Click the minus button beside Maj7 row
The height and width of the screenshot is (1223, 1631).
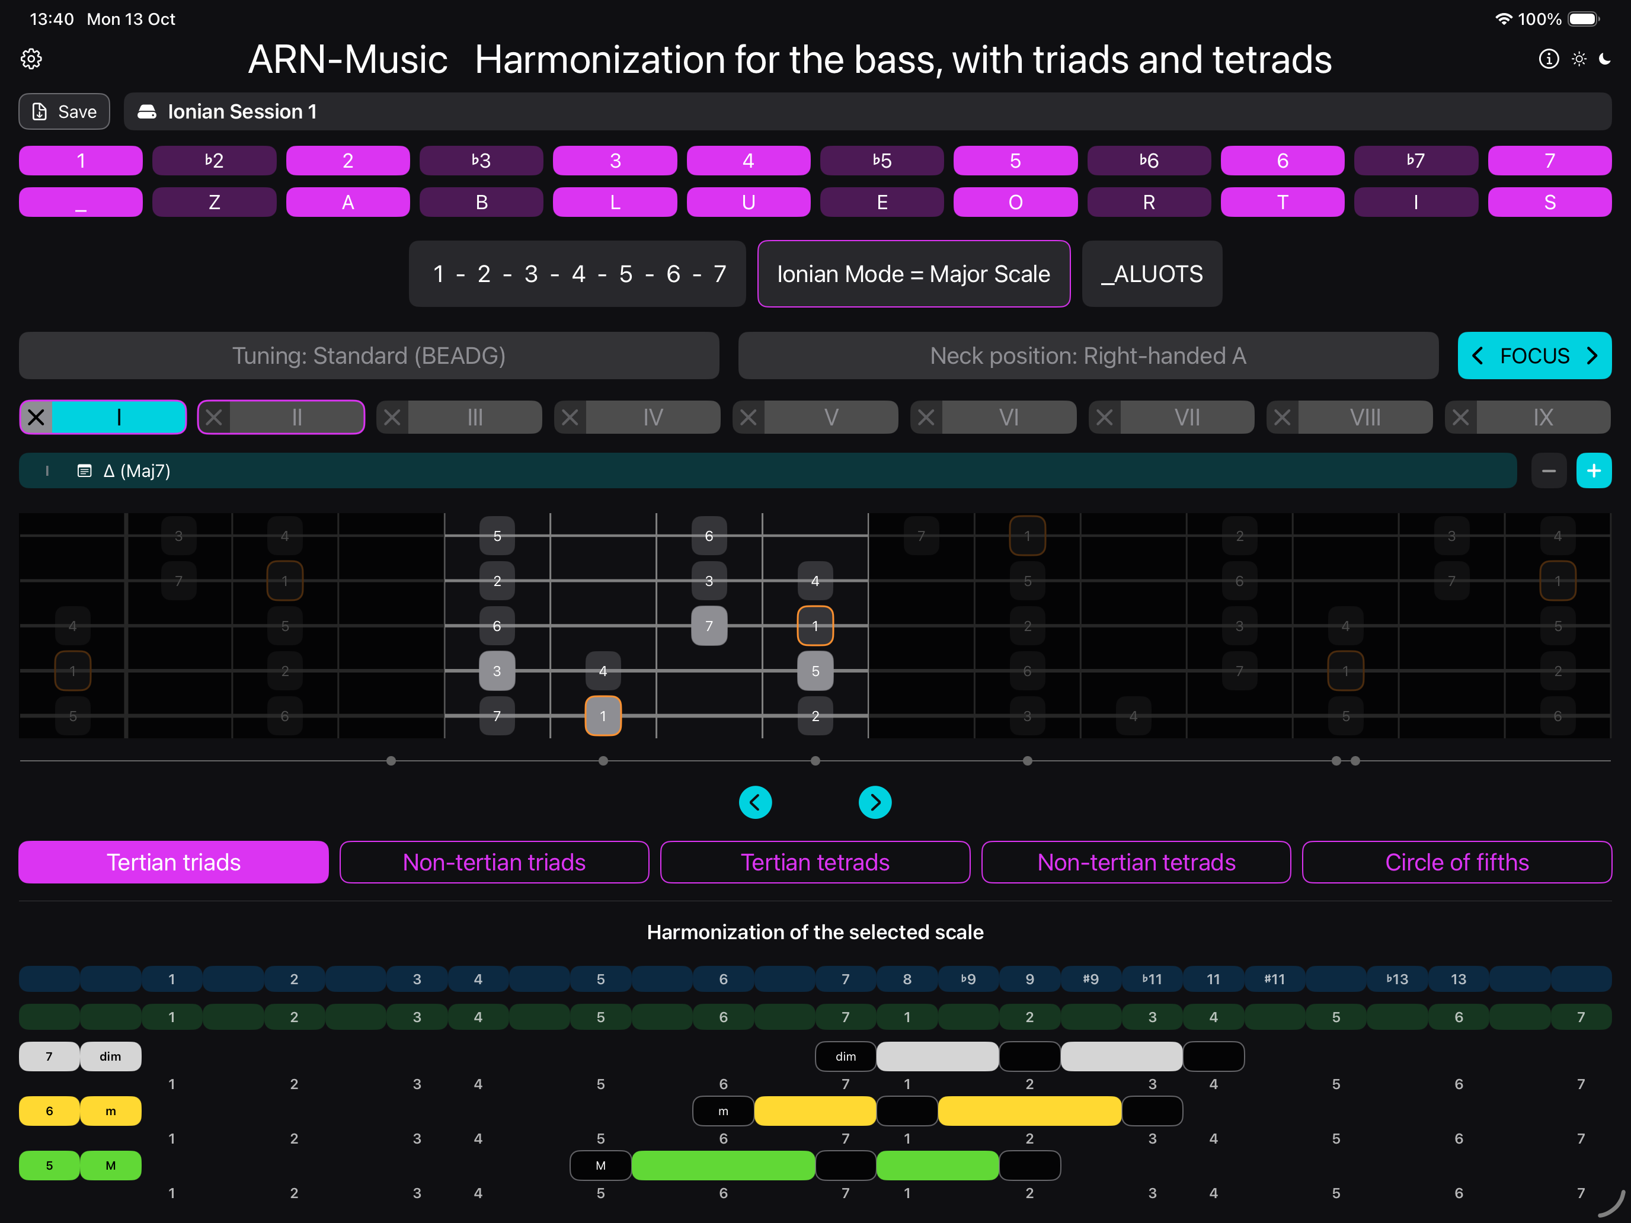[1549, 470]
